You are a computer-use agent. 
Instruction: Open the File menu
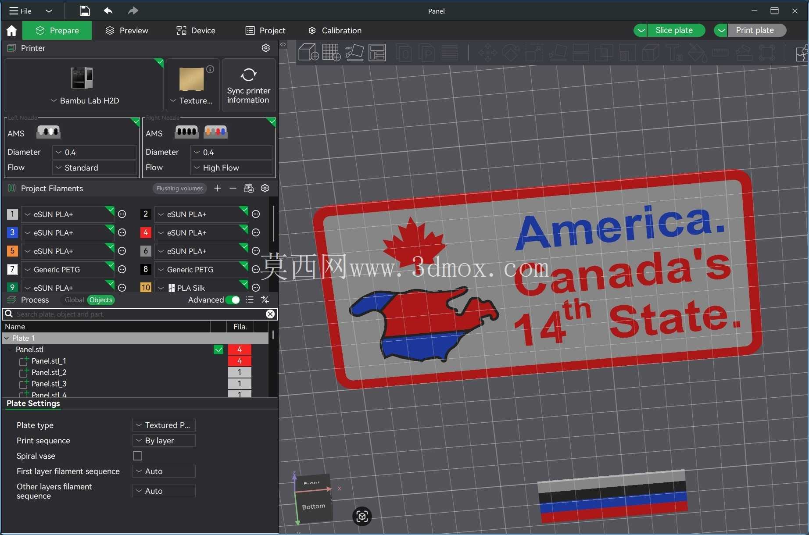20,11
